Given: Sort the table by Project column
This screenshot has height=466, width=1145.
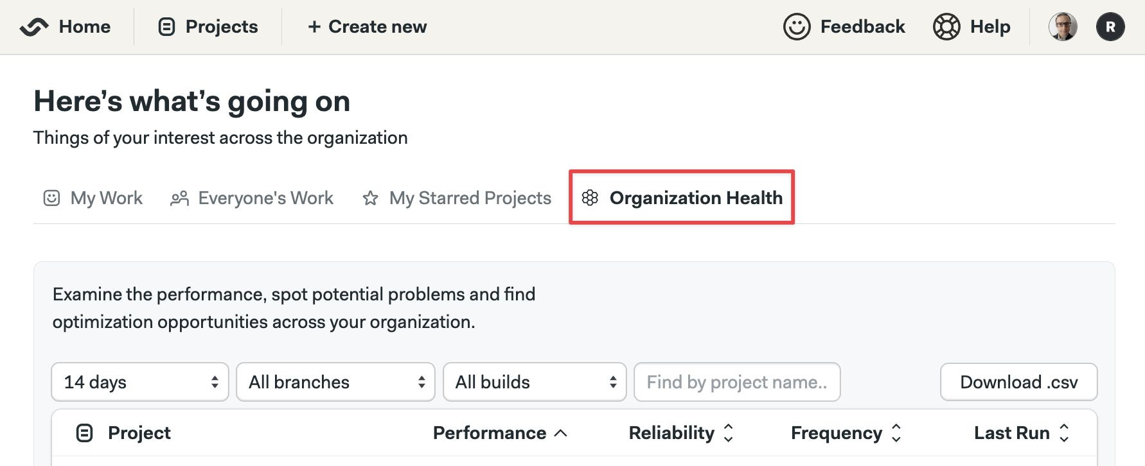Looking at the screenshot, I should click(x=139, y=433).
